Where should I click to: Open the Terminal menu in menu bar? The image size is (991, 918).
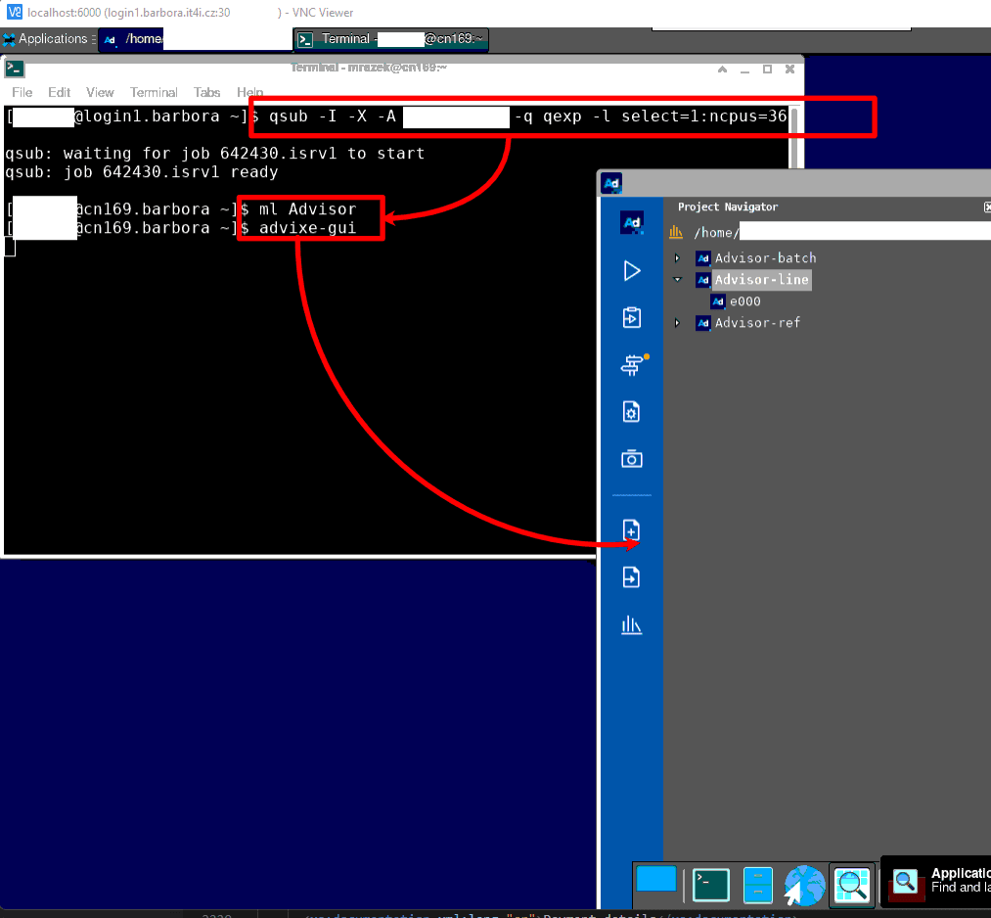tap(154, 92)
